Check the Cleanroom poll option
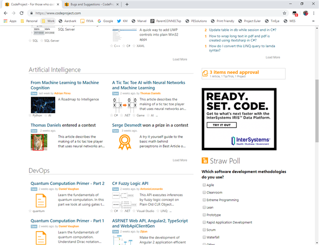 (x=204, y=192)
